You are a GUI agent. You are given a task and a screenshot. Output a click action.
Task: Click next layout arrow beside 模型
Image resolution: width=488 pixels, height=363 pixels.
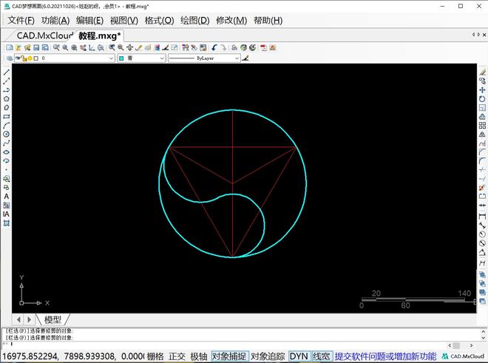[29, 319]
